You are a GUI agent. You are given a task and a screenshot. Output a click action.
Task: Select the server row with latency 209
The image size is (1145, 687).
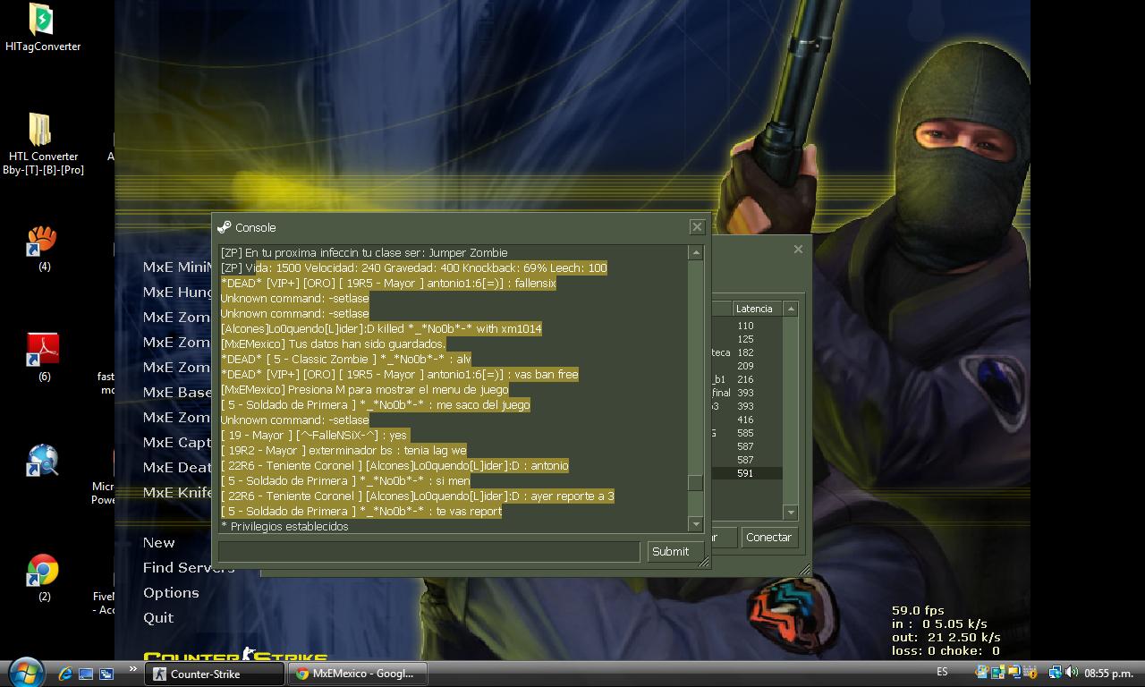[747, 366]
